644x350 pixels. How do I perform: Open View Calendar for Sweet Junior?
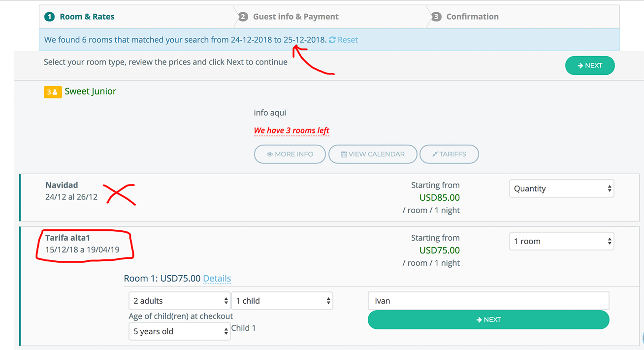click(x=373, y=154)
